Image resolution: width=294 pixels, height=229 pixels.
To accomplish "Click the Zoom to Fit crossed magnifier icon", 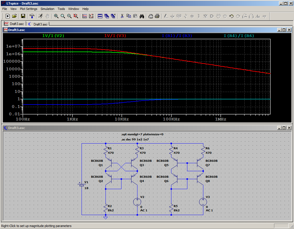I will point(76,16).
